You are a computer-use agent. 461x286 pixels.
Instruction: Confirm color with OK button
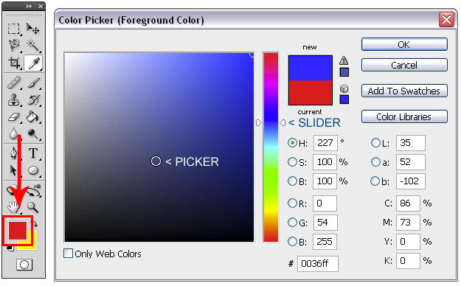tap(404, 44)
